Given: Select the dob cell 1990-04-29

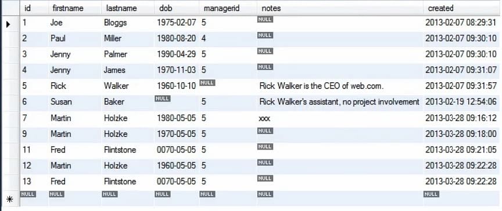Looking at the screenshot, I should [176, 55].
